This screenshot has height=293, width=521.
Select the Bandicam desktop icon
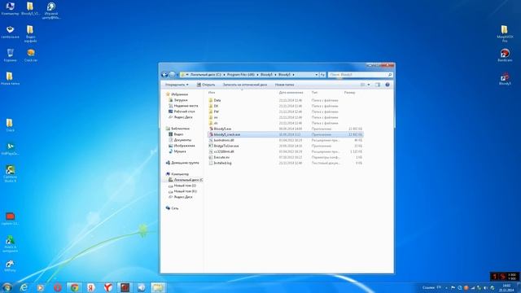pyautogui.click(x=505, y=55)
